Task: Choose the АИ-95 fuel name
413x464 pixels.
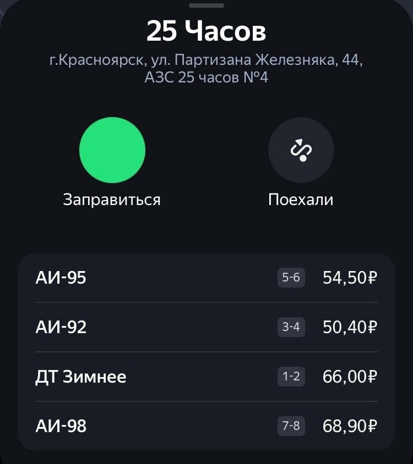Action: [61, 278]
